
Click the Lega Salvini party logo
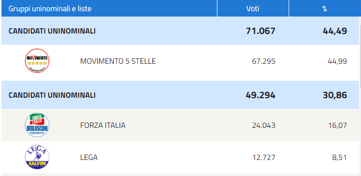(x=37, y=157)
